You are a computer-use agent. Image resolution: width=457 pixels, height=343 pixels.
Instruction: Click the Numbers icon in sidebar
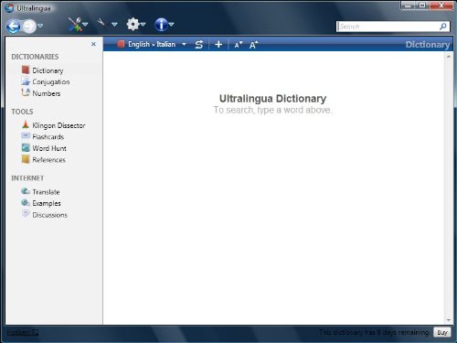pyautogui.click(x=26, y=92)
